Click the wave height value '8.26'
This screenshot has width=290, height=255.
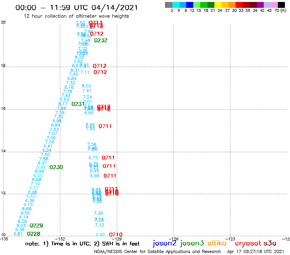click(80, 57)
